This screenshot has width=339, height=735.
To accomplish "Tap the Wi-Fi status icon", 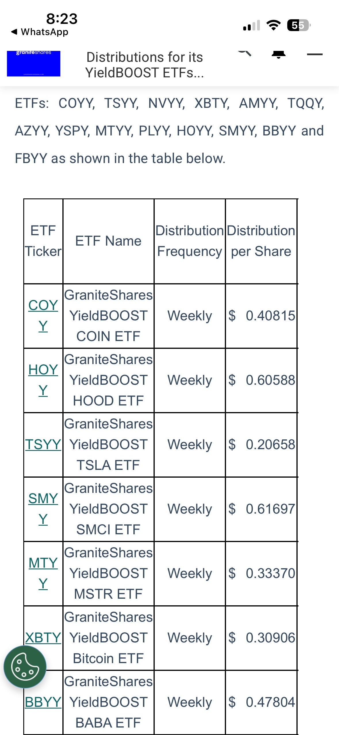I will 273,25.
